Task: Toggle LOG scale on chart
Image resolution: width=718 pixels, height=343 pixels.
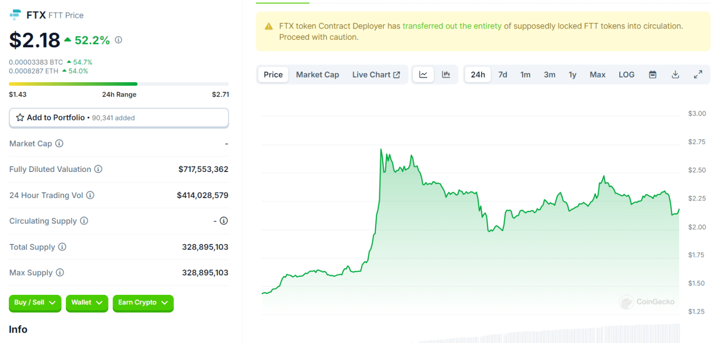Action: [626, 75]
